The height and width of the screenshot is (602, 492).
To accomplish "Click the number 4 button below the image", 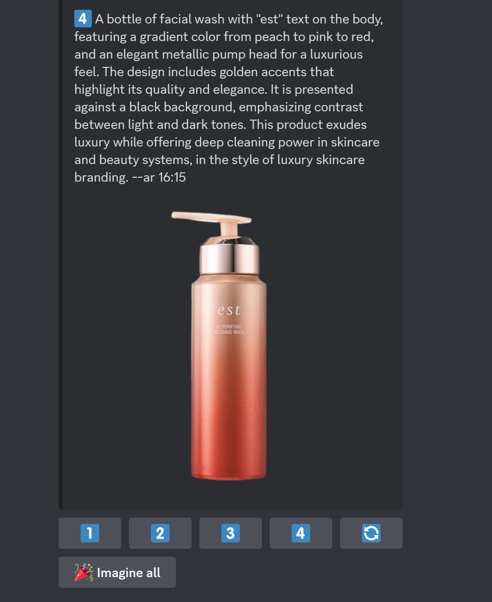I will pos(301,533).
